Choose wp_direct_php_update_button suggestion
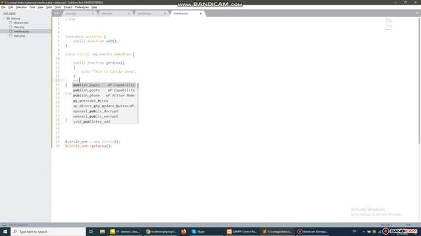 pyautogui.click(x=105, y=106)
